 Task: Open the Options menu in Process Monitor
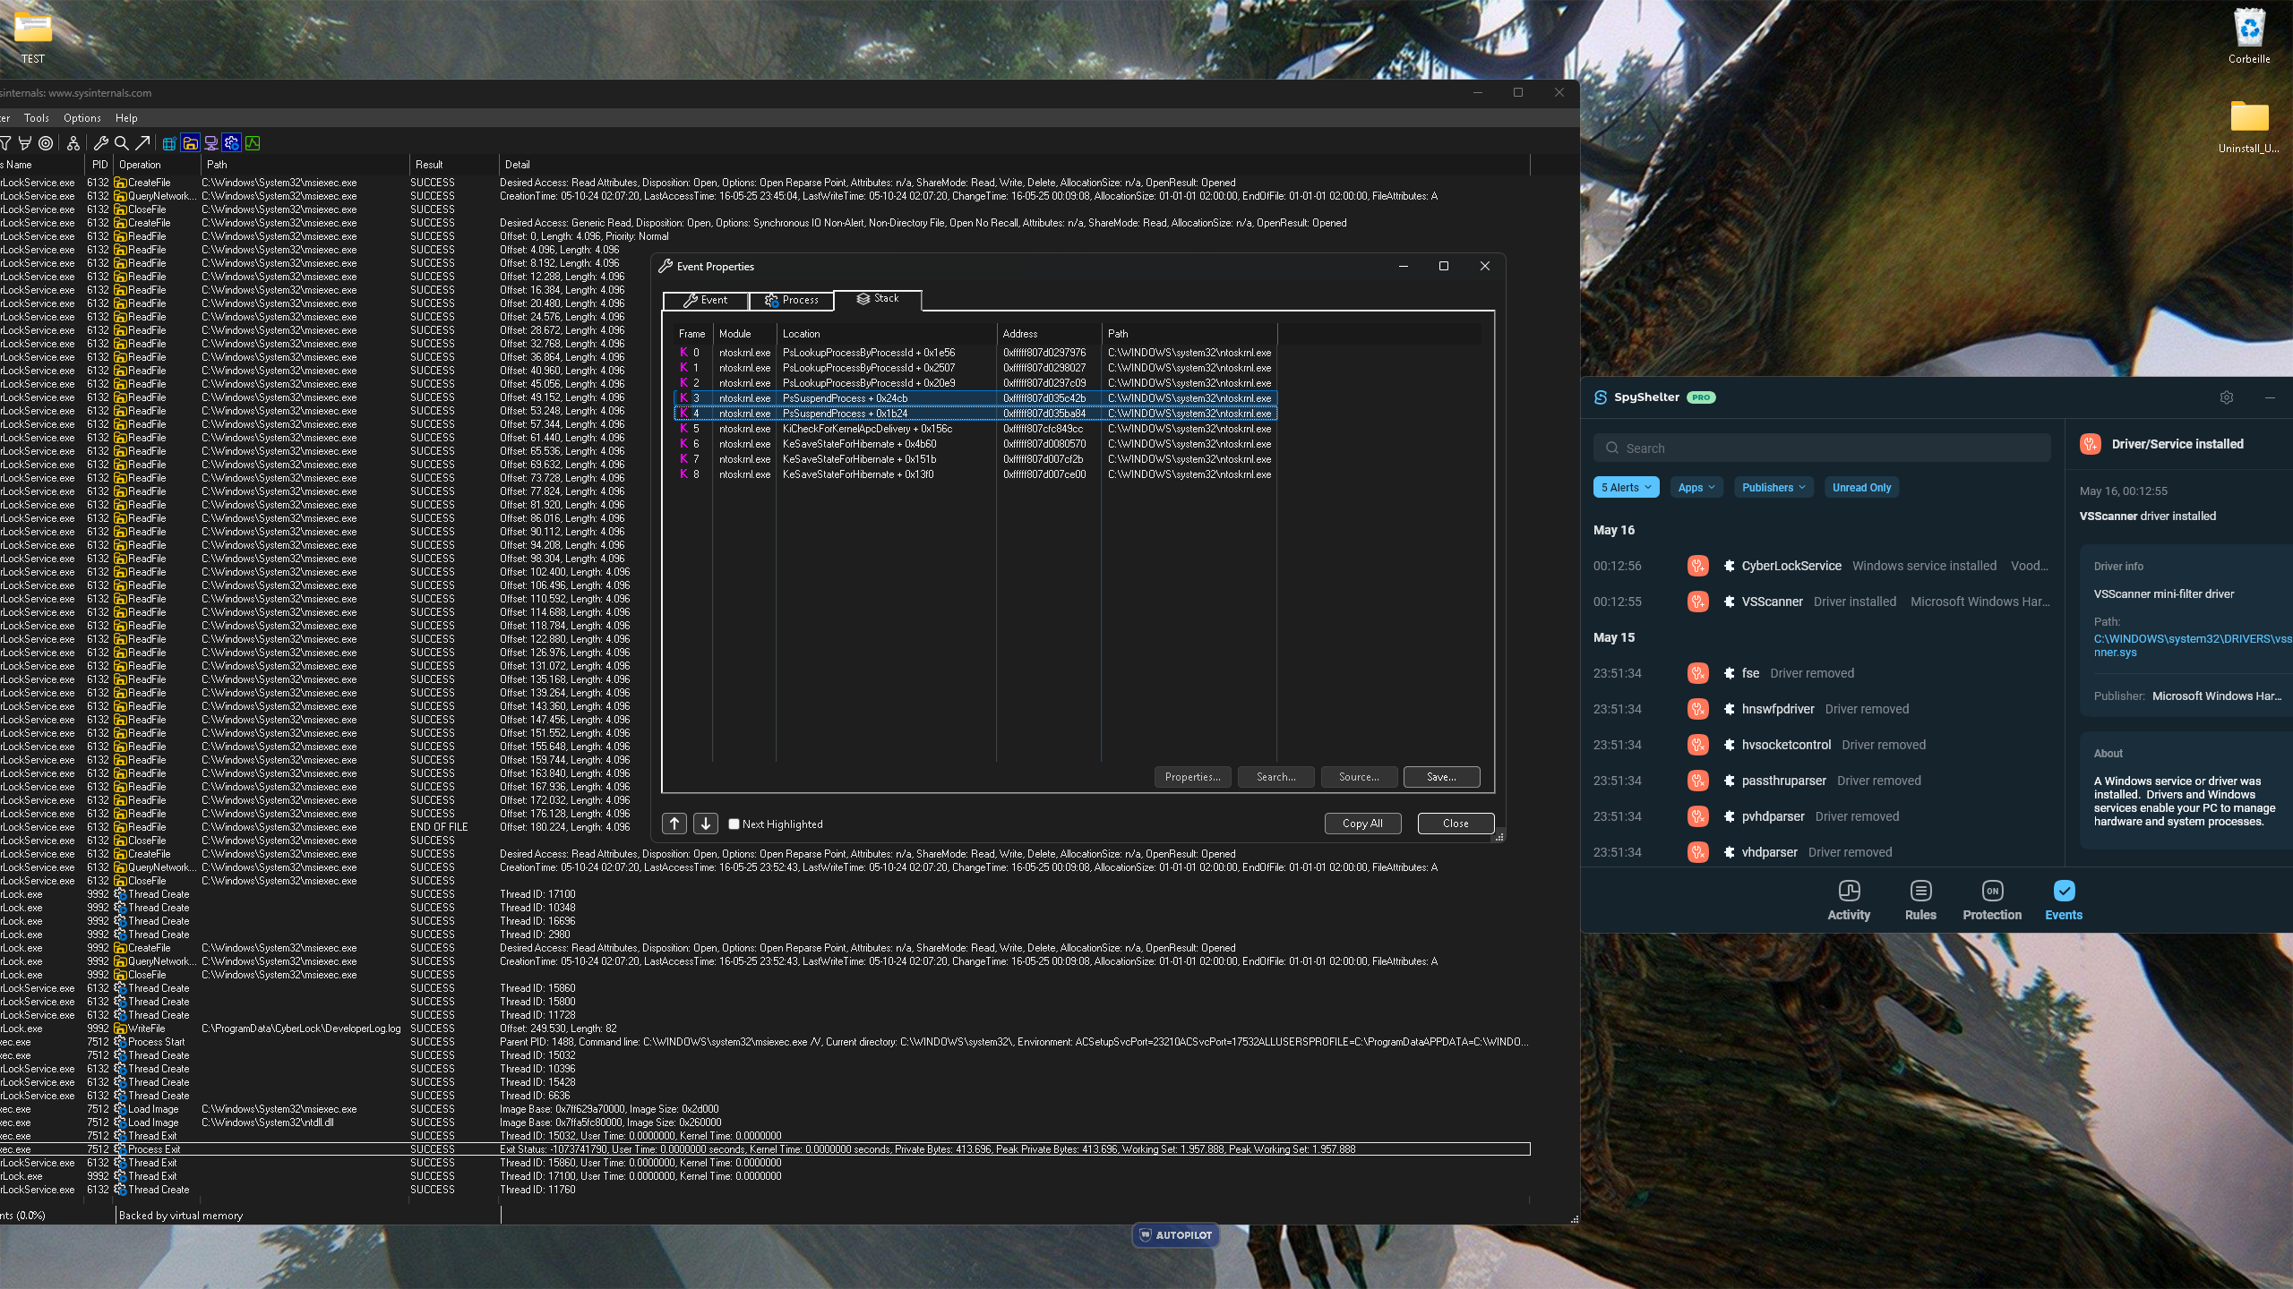(x=82, y=118)
